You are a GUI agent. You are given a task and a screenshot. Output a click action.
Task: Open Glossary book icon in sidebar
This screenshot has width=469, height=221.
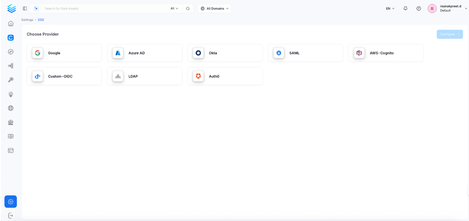11,136
